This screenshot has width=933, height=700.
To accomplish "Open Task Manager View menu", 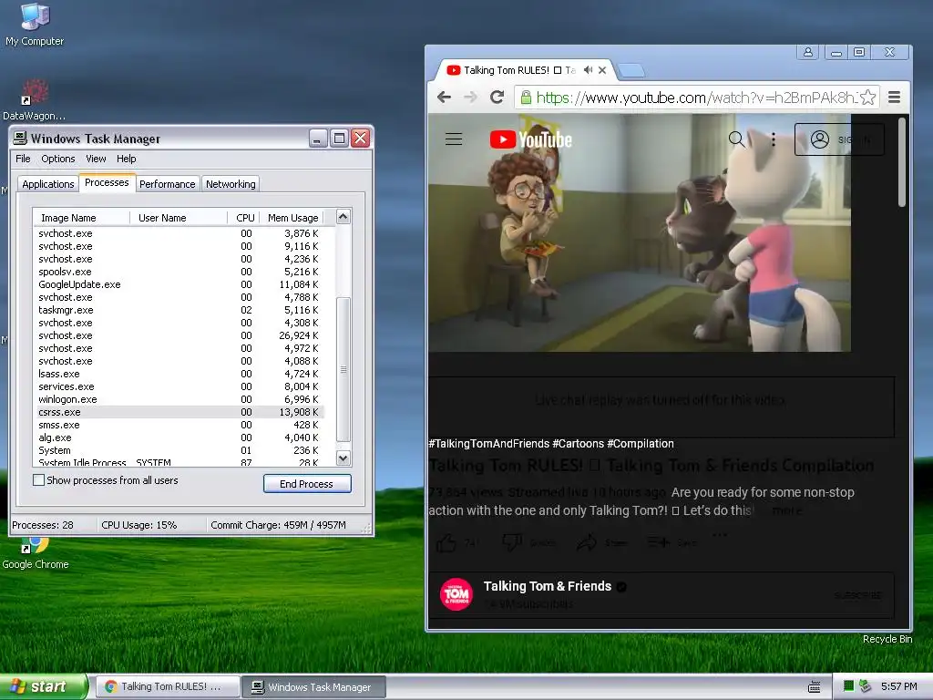I will (x=96, y=159).
